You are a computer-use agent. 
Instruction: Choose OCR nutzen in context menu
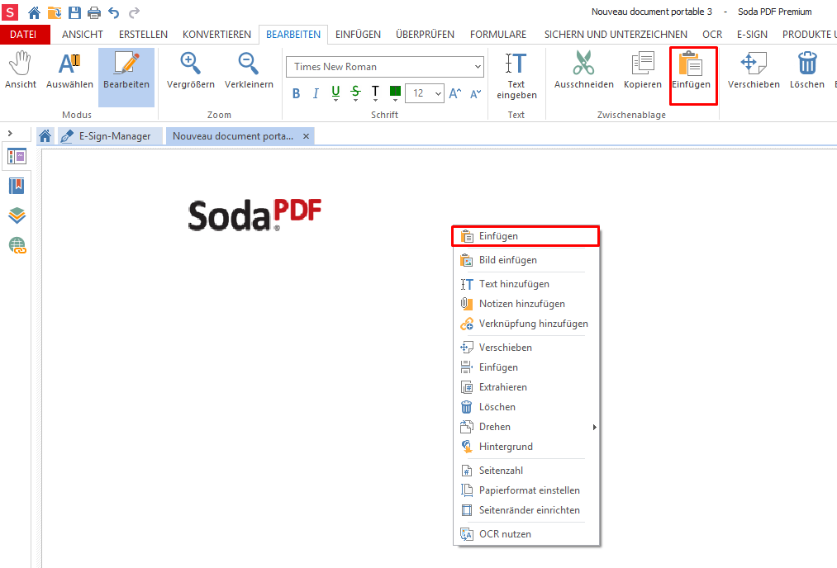pos(505,534)
